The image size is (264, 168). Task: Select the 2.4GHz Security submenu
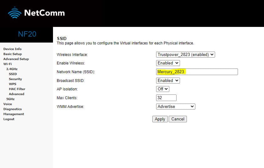click(15, 79)
